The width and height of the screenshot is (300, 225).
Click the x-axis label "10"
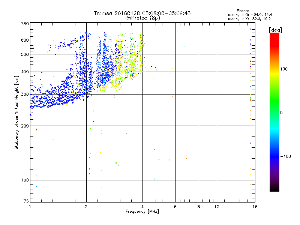(217, 207)
